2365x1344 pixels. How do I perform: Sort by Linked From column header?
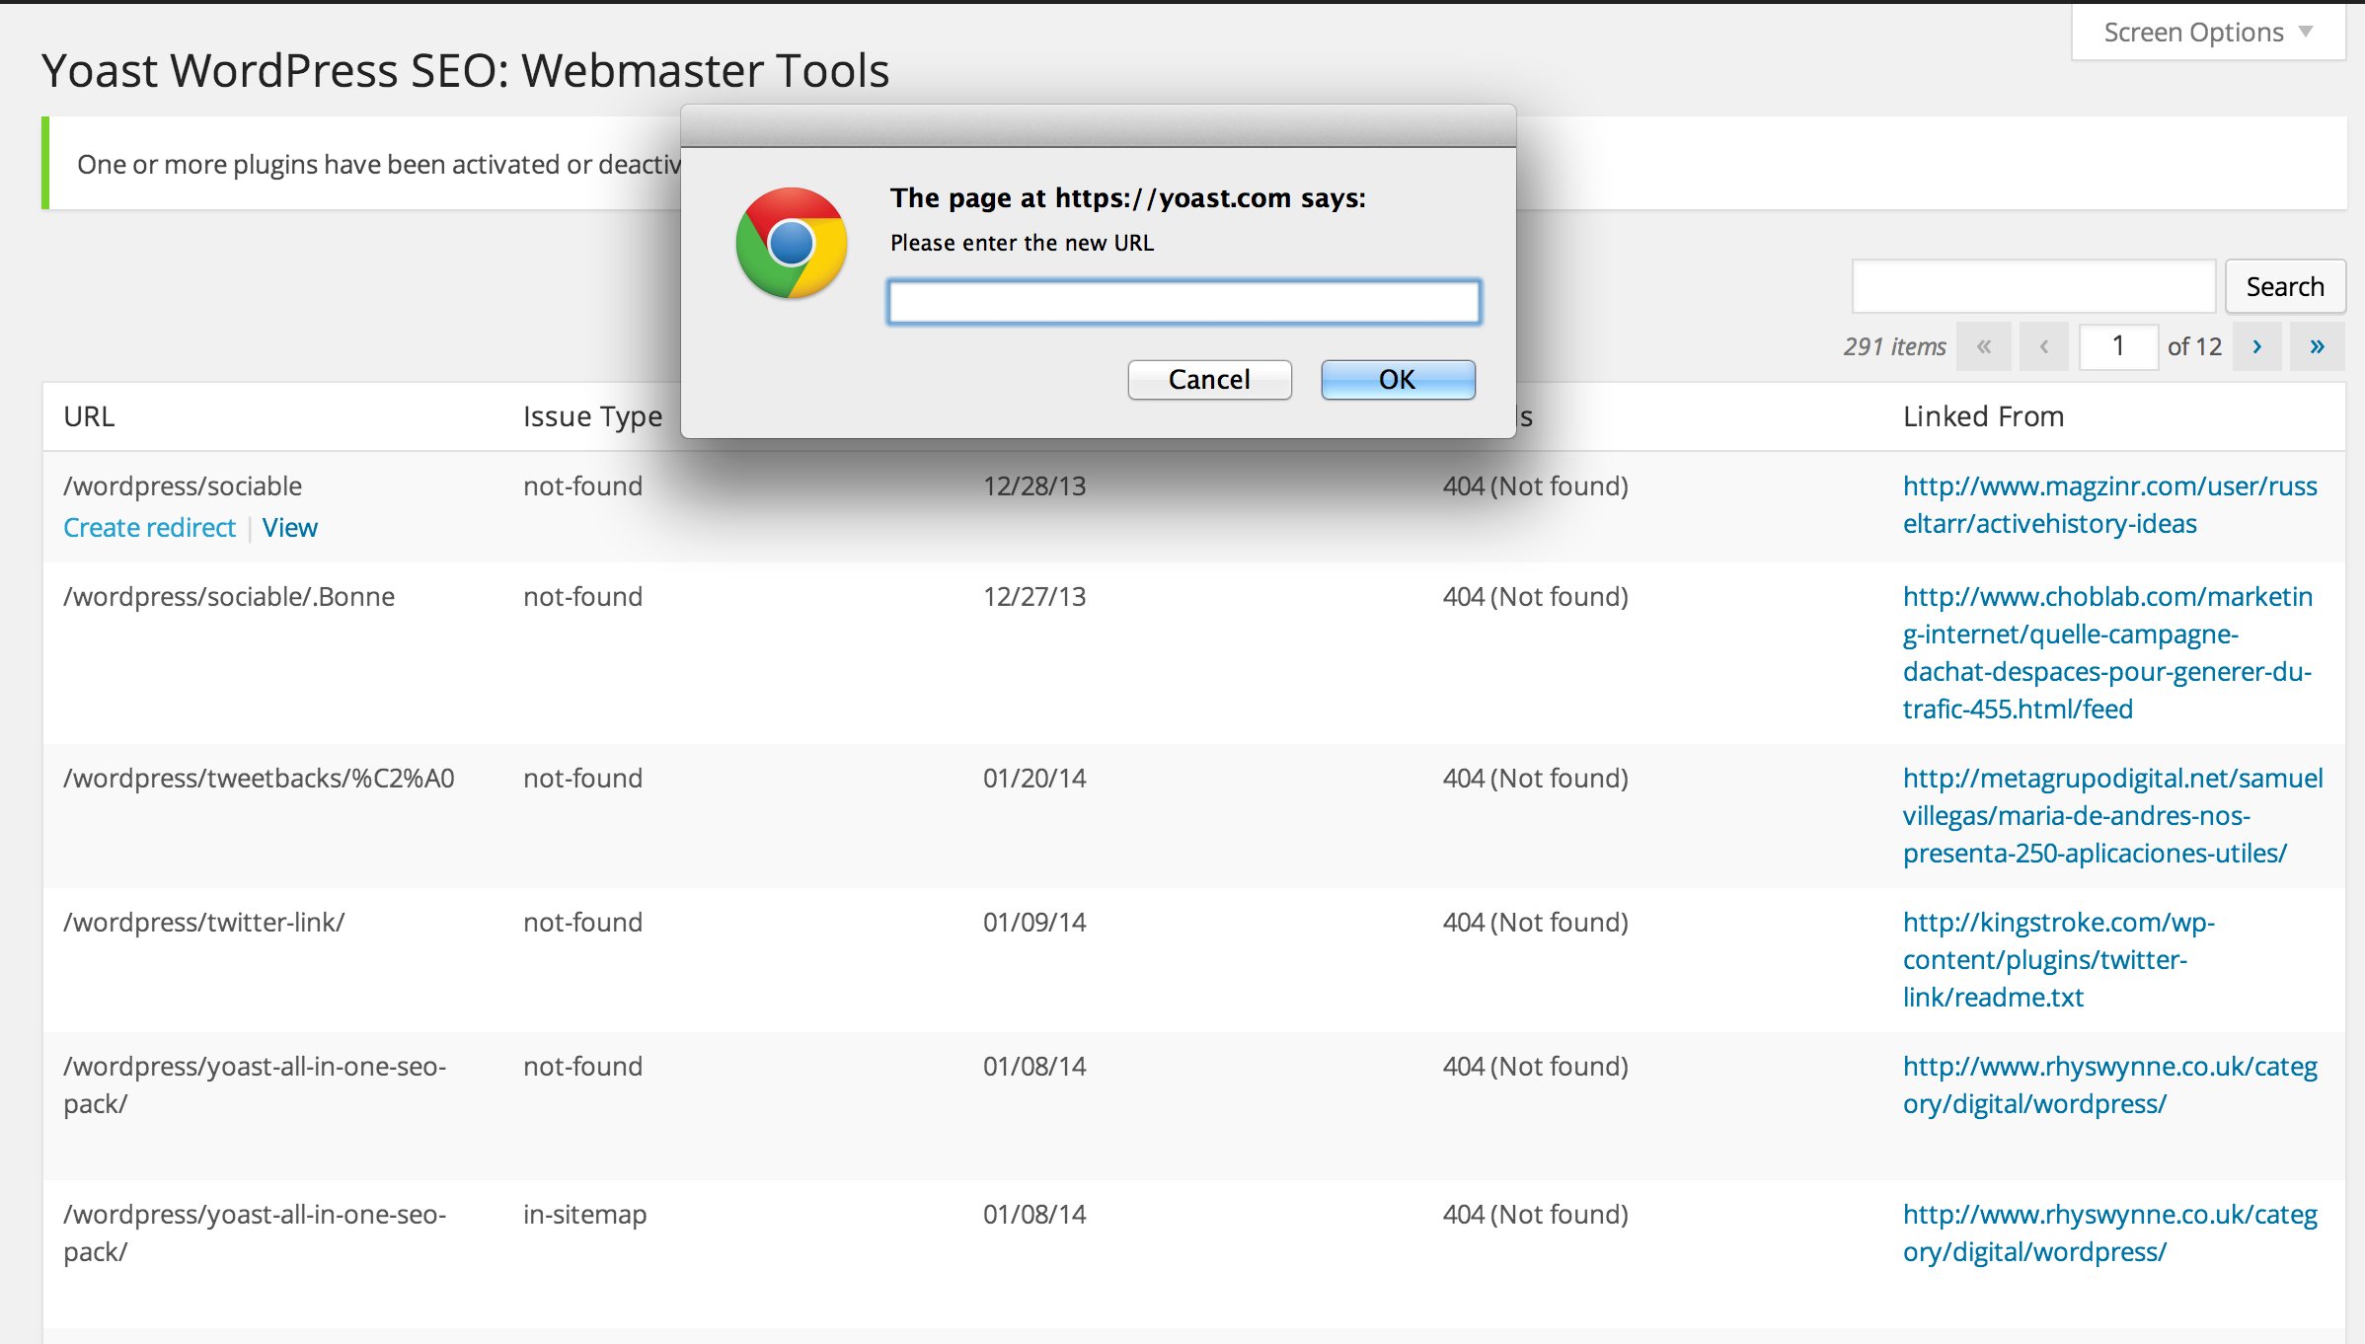tap(1983, 416)
